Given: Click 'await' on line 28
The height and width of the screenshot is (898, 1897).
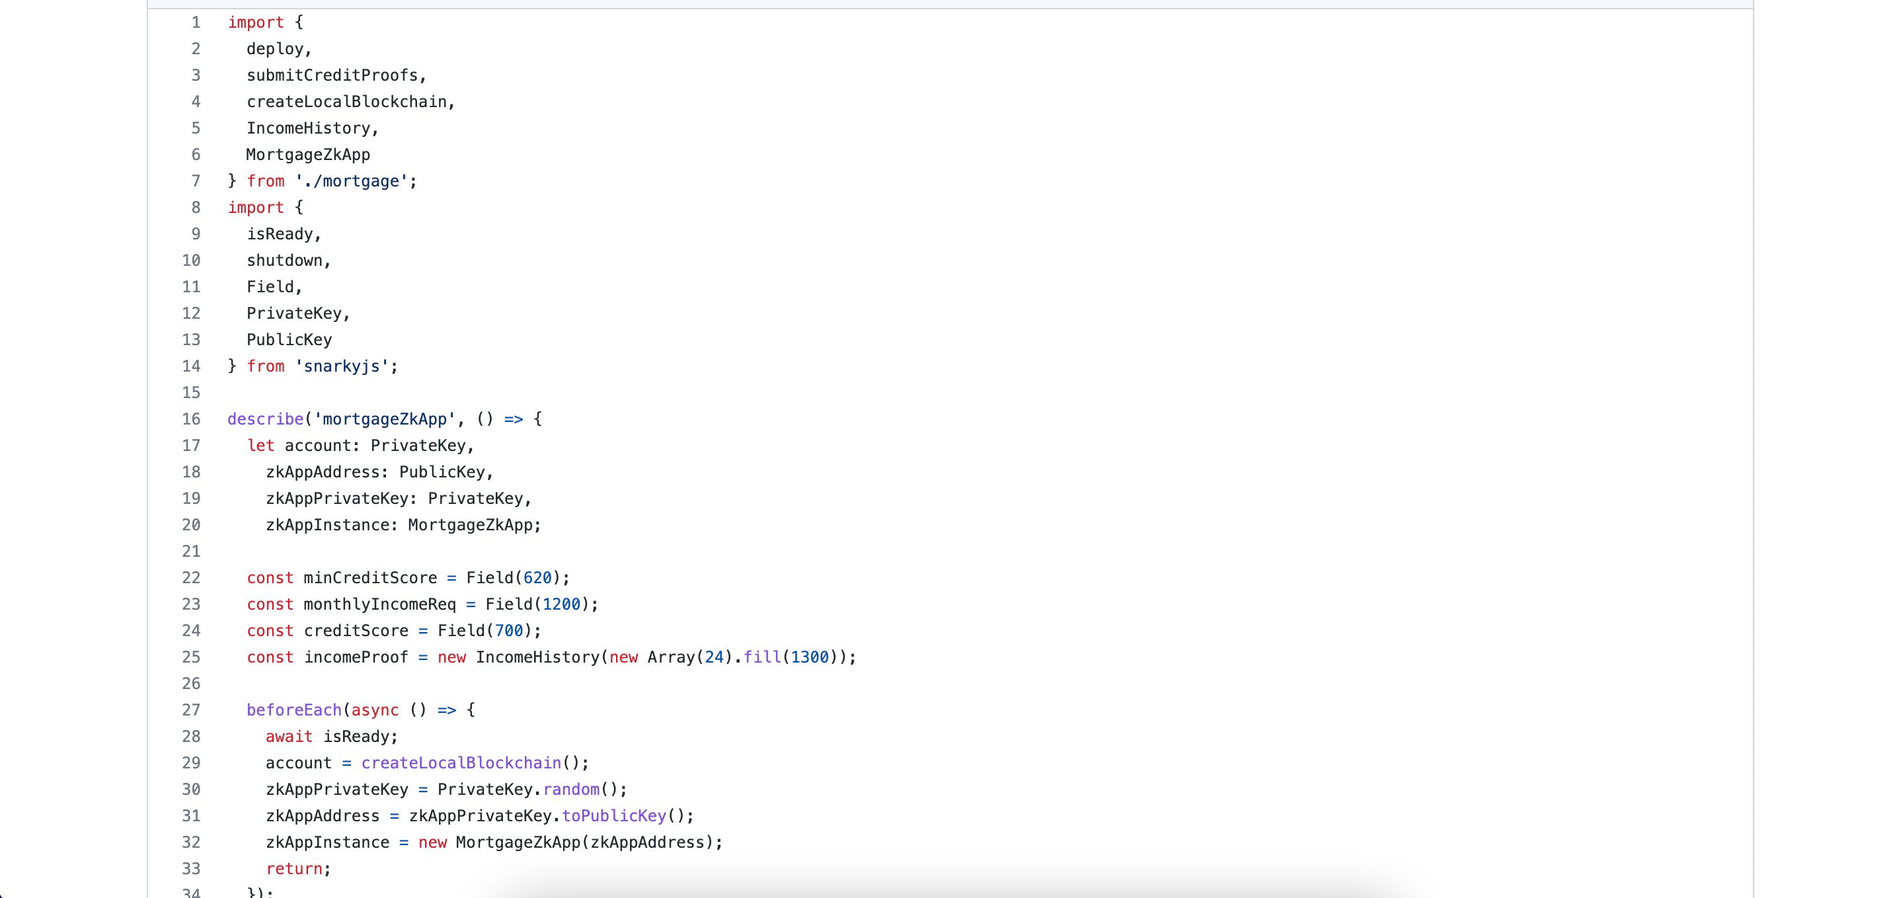Looking at the screenshot, I should pos(290,737).
